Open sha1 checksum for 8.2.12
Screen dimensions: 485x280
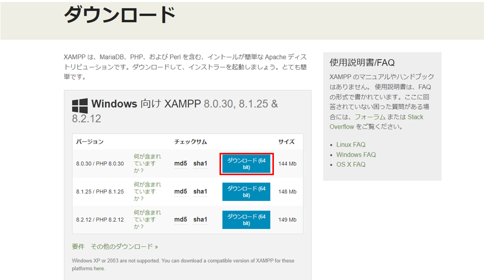pos(200,219)
